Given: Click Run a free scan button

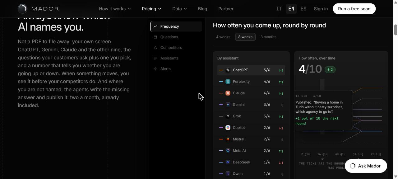Looking at the screenshot, I should 354,9.
